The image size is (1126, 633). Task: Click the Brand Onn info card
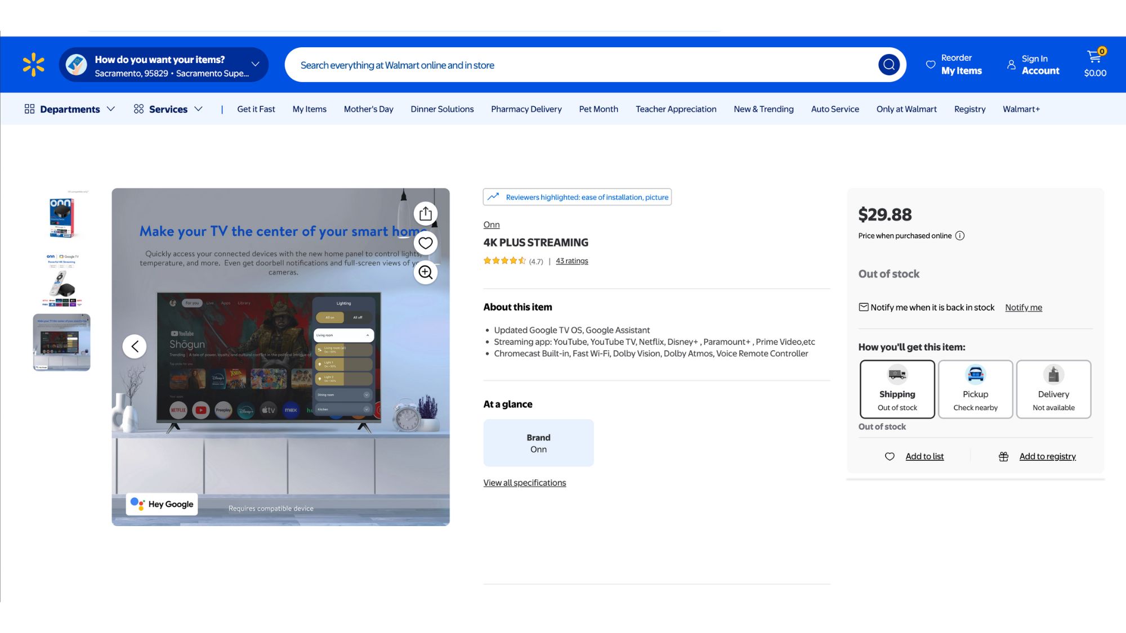[538, 443]
